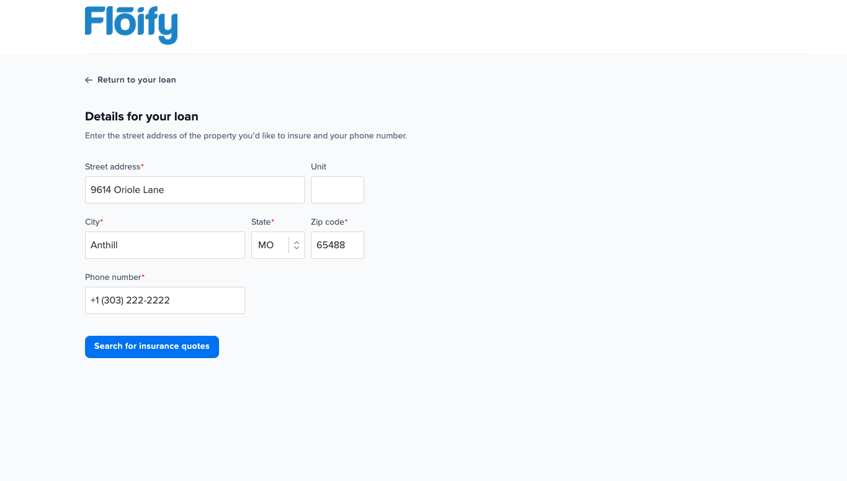The width and height of the screenshot is (847, 481).
Task: Click the back arrow icon
Action: pos(88,79)
